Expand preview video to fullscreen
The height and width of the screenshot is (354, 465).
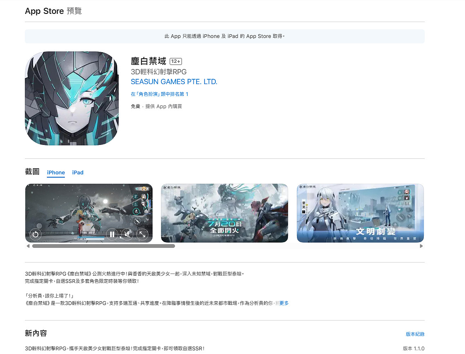[x=142, y=234]
